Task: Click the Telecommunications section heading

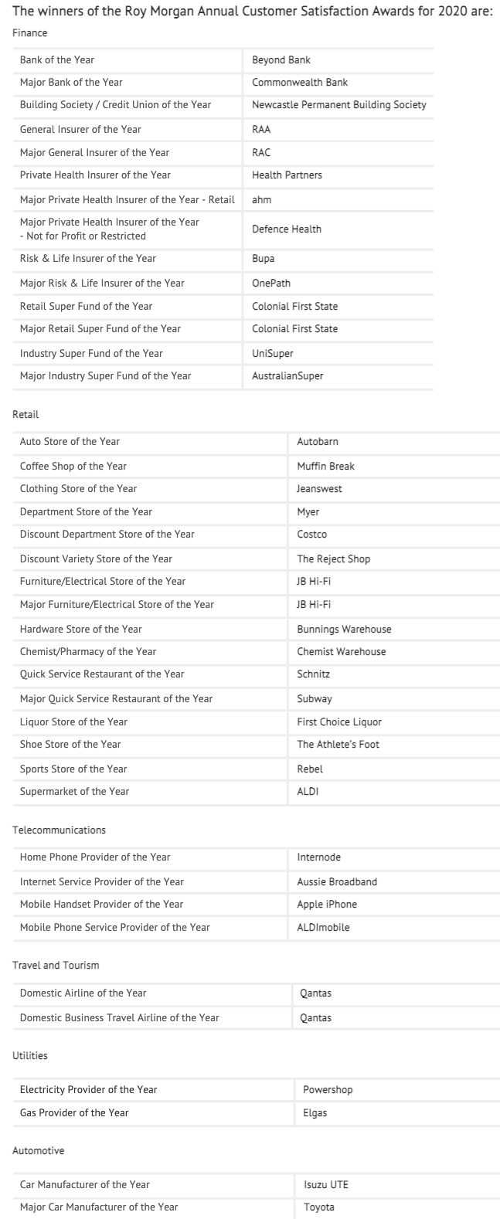Action: coord(59,830)
